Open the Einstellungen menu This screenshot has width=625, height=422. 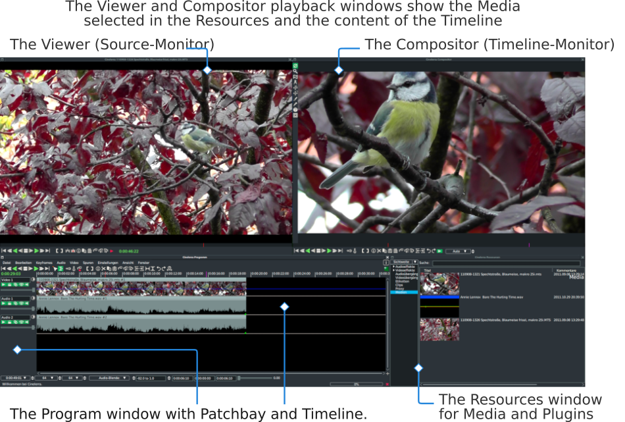click(x=108, y=263)
